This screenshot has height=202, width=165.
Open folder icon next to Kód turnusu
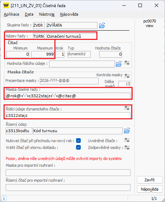[127, 131]
